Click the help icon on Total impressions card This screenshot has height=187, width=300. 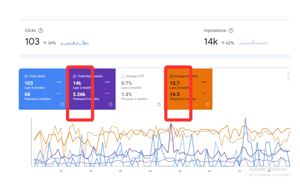tap(110, 104)
